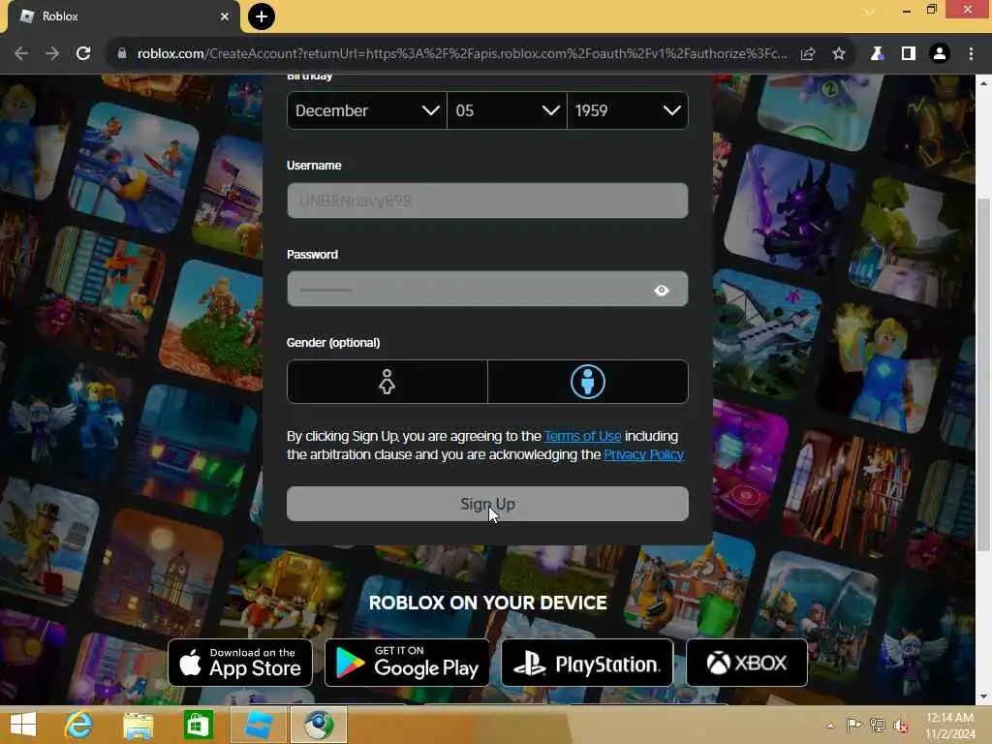Open a new browser tab
992x744 pixels.
pos(262,16)
